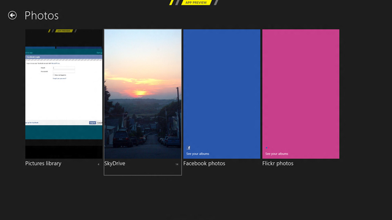Click the 'Facebook photos' label
Screen dimensions: 392x220
204,163
